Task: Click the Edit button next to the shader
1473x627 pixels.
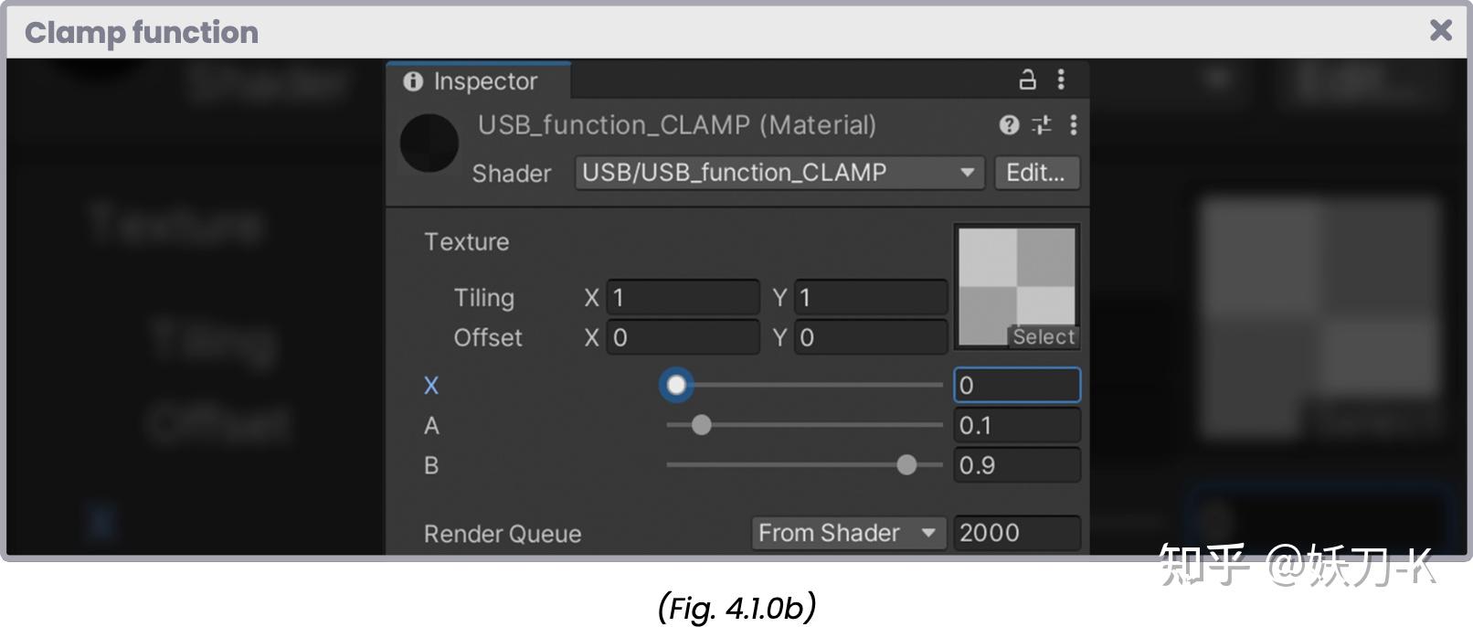Action: pos(1036,173)
